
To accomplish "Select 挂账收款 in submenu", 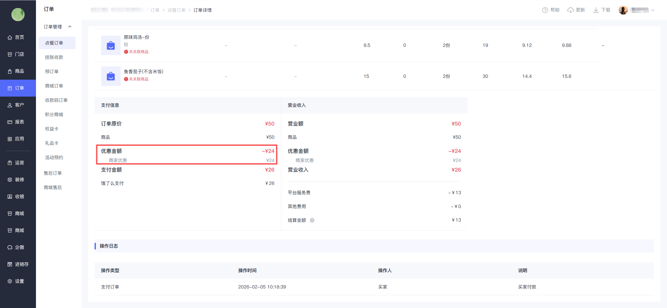I will pyautogui.click(x=54, y=57).
